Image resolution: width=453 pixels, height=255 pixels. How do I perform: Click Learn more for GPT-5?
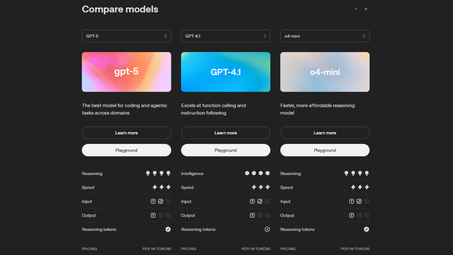coord(126,132)
